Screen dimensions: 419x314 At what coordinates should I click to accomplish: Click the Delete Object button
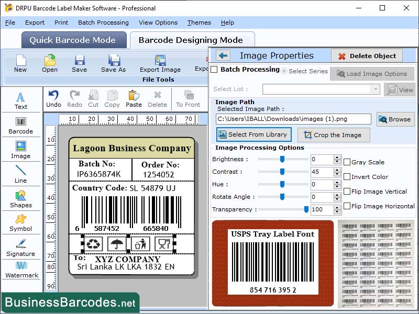coord(367,55)
